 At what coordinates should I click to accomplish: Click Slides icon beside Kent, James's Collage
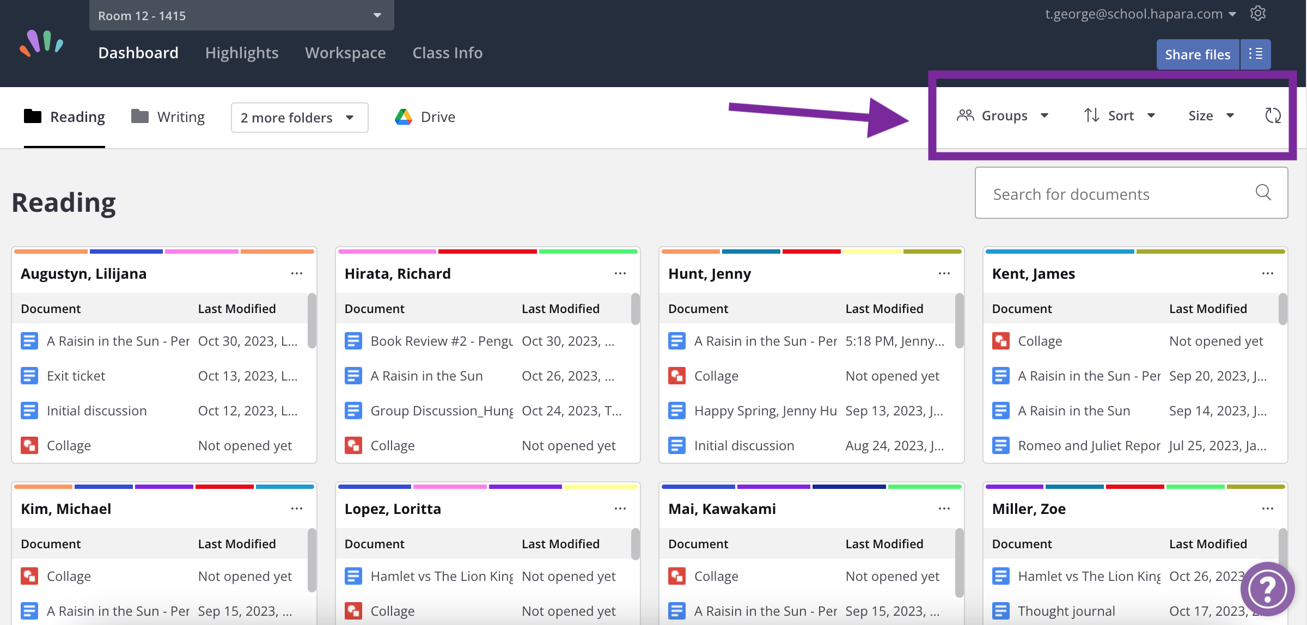1001,341
